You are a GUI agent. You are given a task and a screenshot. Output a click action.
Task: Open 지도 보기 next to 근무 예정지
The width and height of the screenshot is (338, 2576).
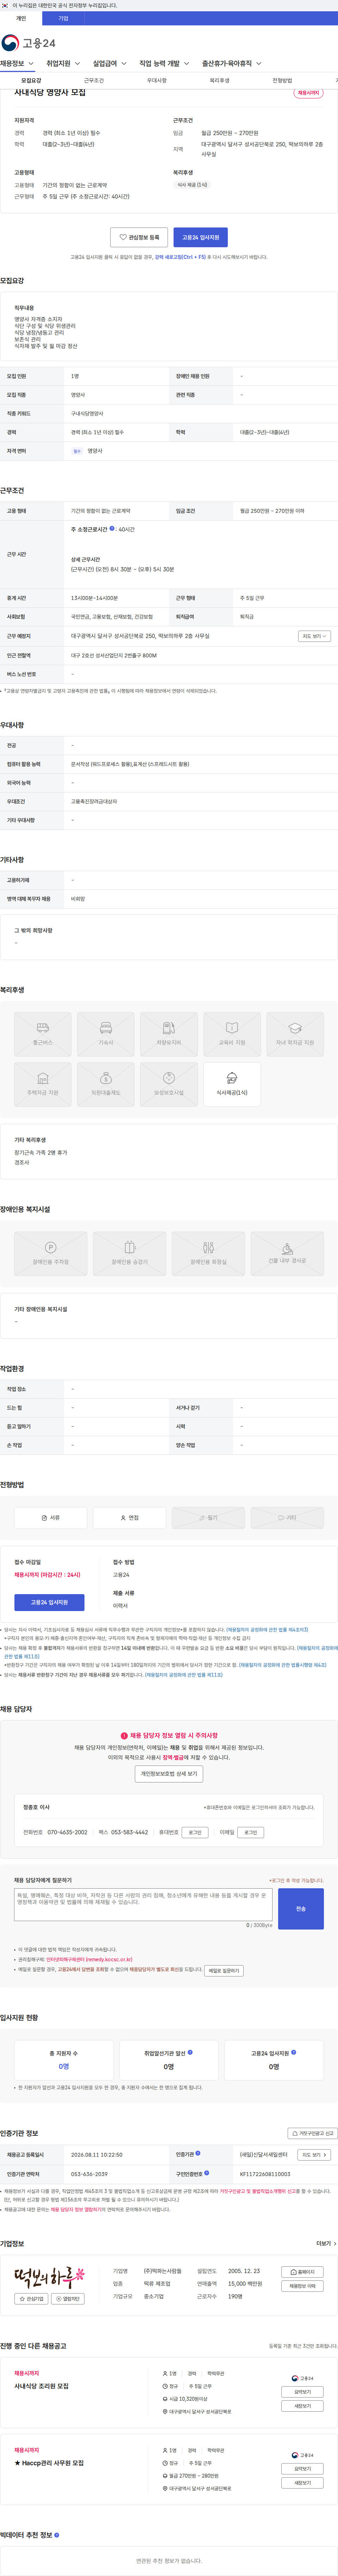[314, 636]
